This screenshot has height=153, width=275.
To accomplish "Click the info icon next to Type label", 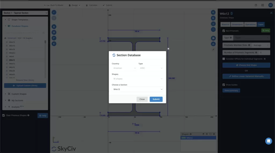I will click(x=231, y=38).
